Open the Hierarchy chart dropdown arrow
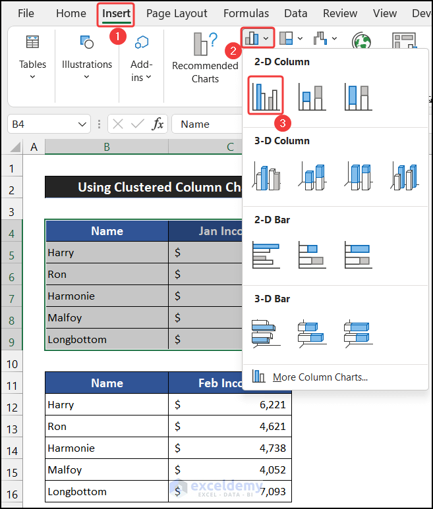Image resolution: width=433 pixels, height=509 pixels. pyautogui.click(x=300, y=38)
